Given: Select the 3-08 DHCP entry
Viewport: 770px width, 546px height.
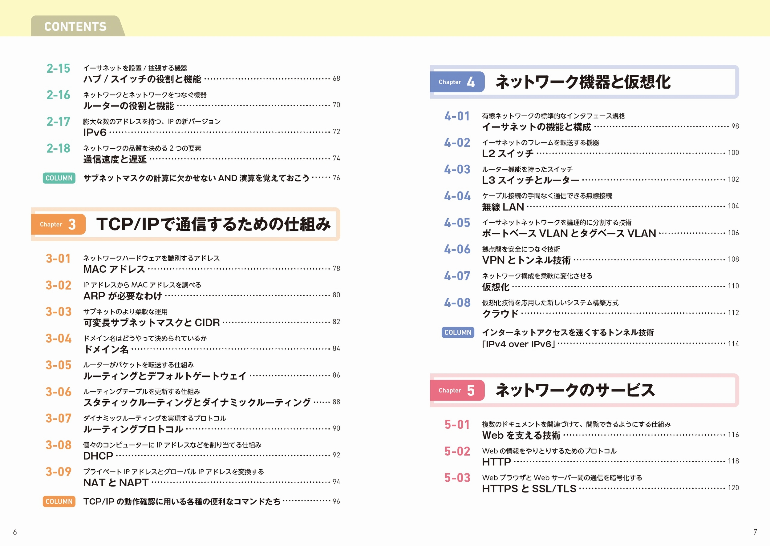Looking at the screenshot, I should pyautogui.click(x=193, y=451).
